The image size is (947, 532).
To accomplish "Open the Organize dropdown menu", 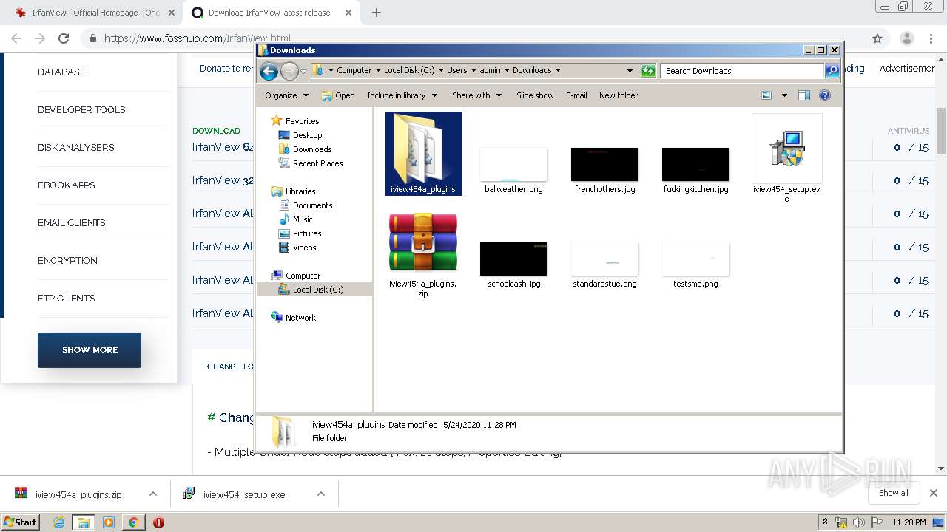I will [286, 95].
